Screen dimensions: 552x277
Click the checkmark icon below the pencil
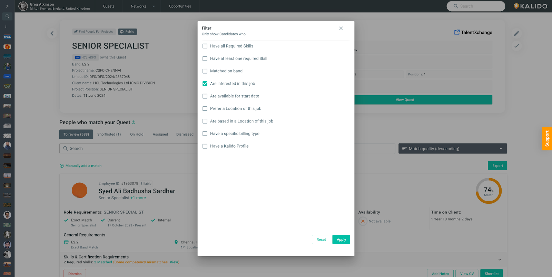[x=516, y=46]
